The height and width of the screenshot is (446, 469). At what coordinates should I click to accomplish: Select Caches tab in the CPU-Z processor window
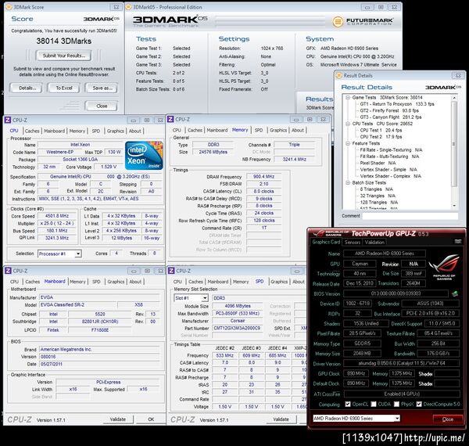(32, 131)
